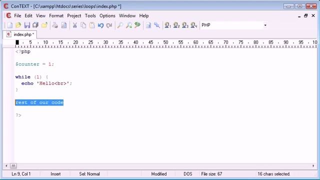Cut the selected text
Screen dimensions: 320x180
(74, 25)
